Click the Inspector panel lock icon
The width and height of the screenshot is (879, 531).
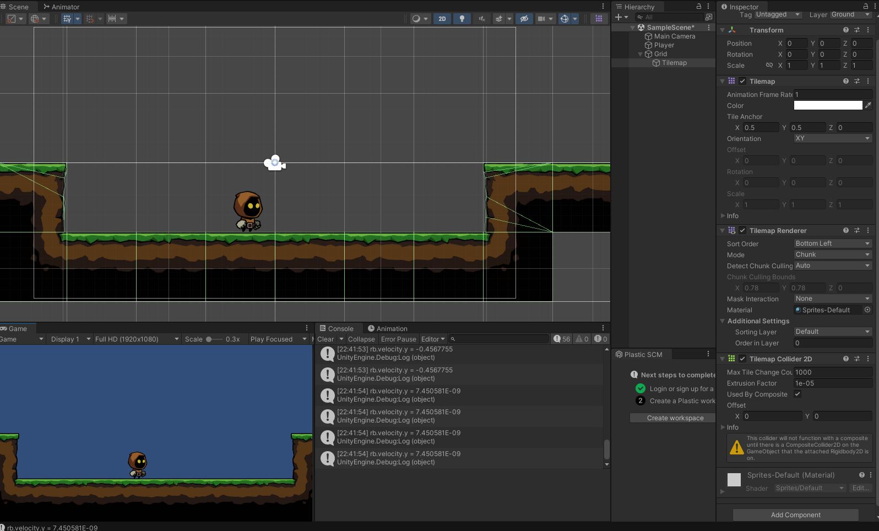[x=866, y=7]
